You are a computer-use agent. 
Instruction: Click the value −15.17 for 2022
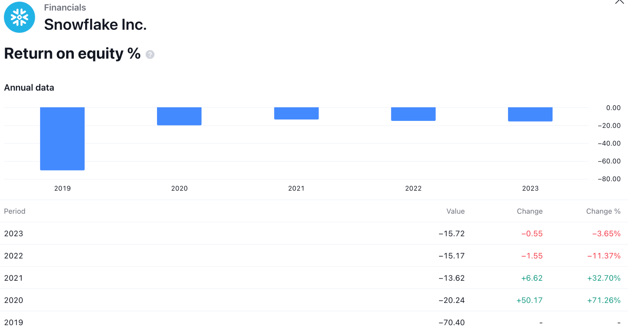pyautogui.click(x=451, y=256)
